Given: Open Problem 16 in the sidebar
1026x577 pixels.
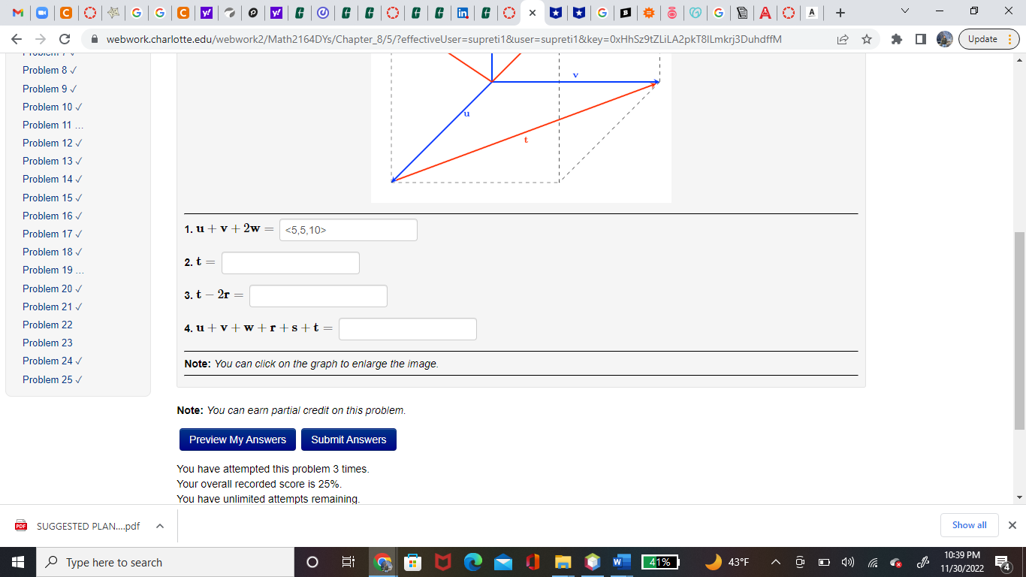Looking at the screenshot, I should coord(53,216).
